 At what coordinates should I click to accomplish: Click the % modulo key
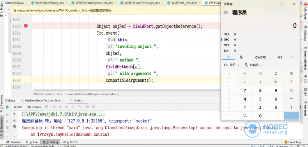coord(276,82)
